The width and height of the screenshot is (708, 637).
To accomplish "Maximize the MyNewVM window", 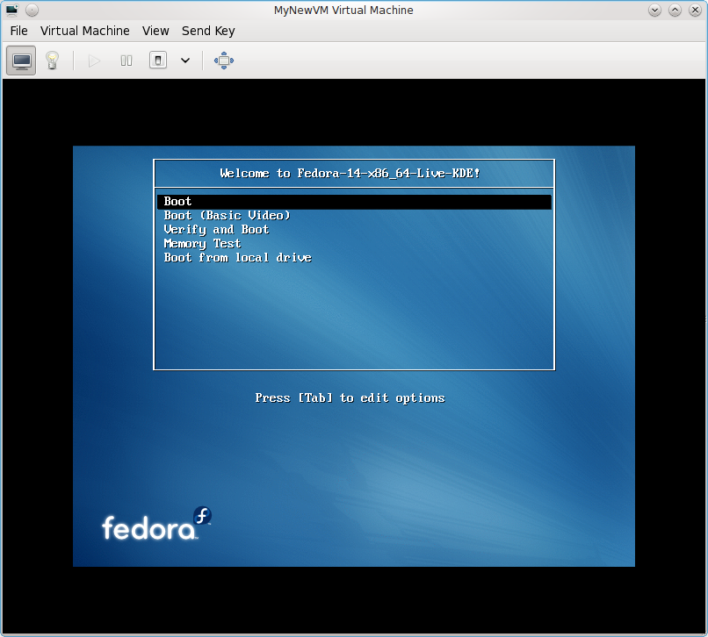I will 675,11.
